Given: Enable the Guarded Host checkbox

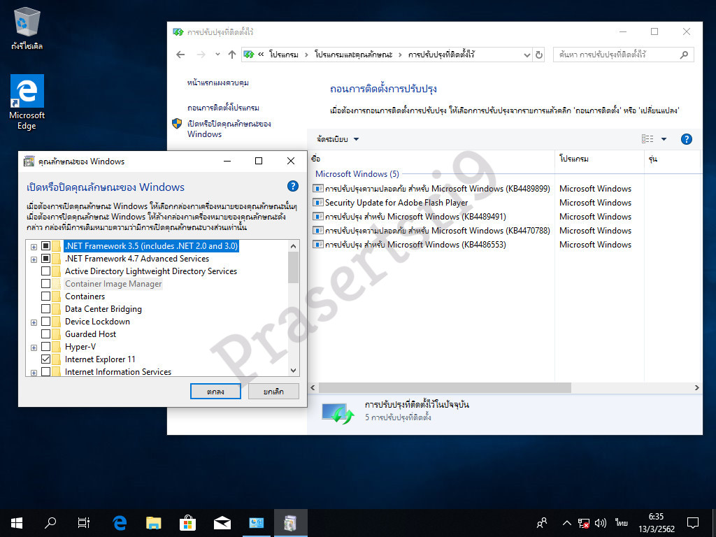Looking at the screenshot, I should click(45, 334).
